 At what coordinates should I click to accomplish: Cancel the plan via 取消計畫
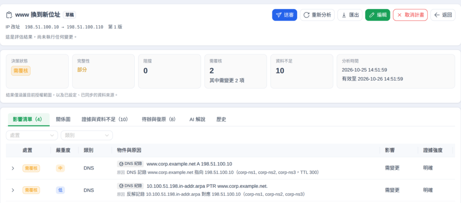[x=410, y=15]
